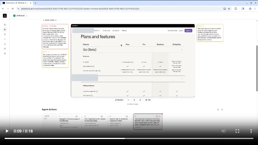This screenshot has width=258, height=145.
Task: Click the Log in link
Action: point(181,31)
